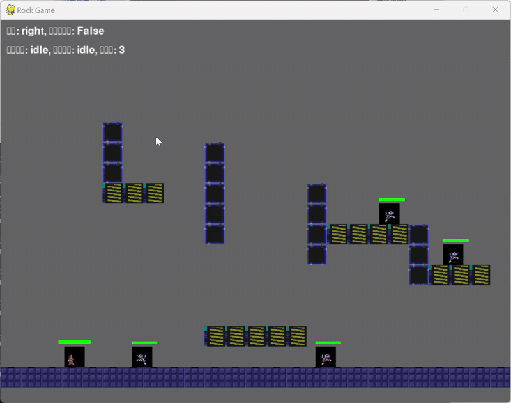This screenshot has height=403, width=511.
Task: Click a yellow-striped block in the floating center row
Action: (x=256, y=333)
